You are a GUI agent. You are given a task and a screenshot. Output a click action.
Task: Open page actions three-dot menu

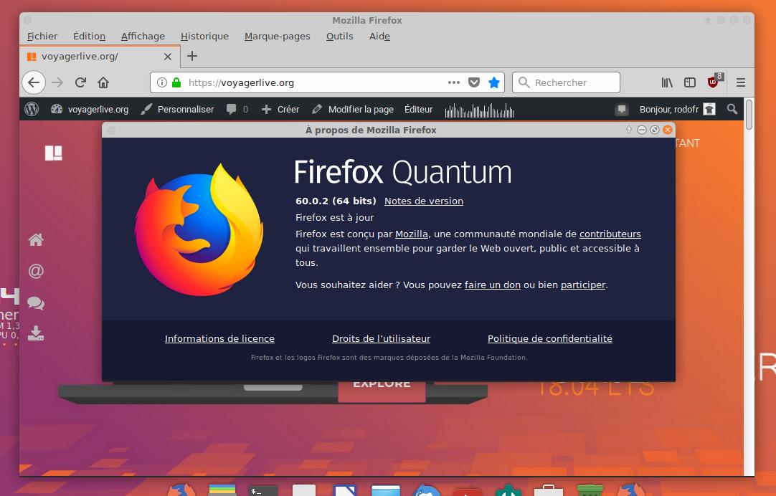454,82
